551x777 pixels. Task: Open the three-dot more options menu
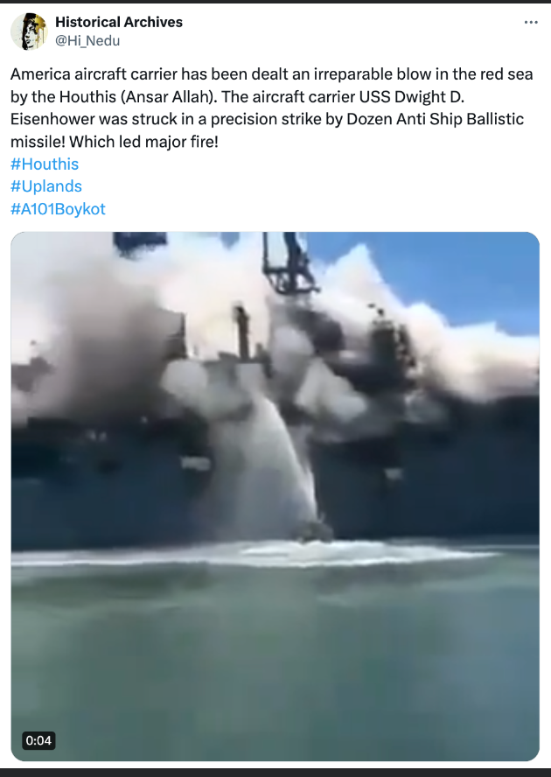click(531, 22)
